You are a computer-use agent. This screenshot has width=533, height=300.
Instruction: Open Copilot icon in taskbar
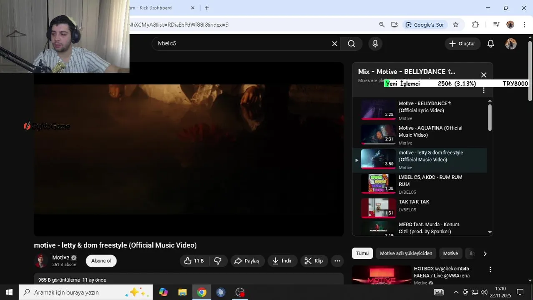(163, 292)
